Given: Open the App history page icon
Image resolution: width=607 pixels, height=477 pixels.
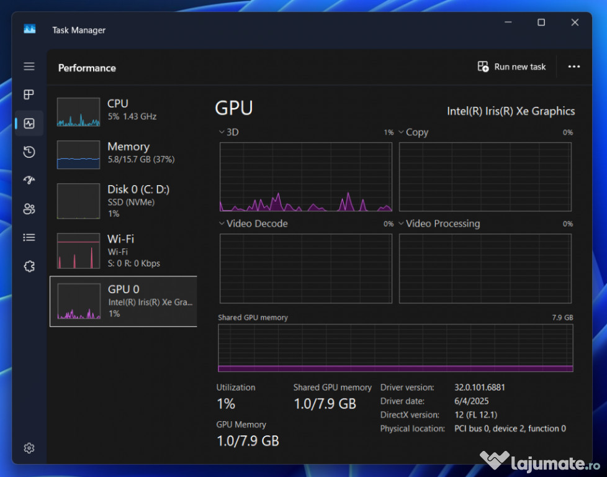Looking at the screenshot, I should point(29,152).
